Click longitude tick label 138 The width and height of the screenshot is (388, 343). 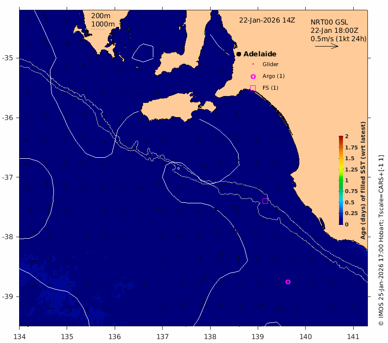(210, 337)
